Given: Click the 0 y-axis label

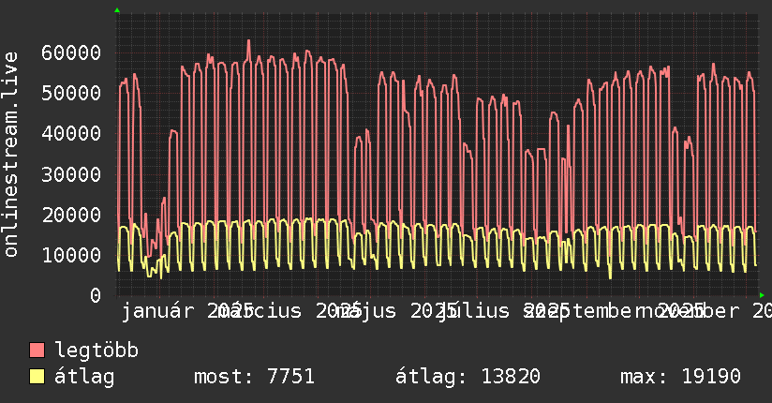Looking at the screenshot, I should 95,295.
